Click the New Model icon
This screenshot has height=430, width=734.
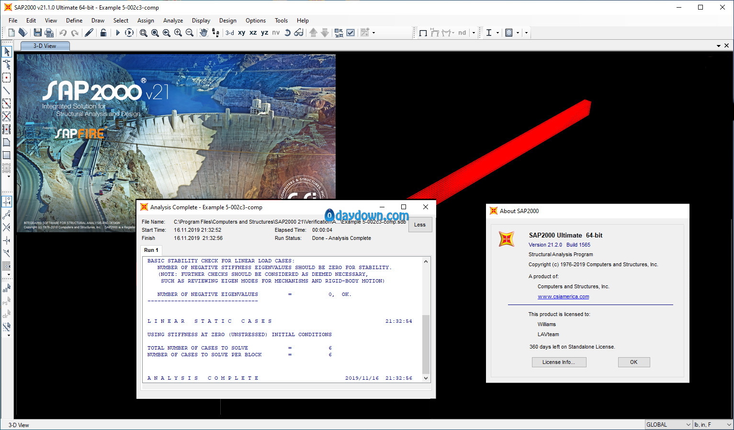[11, 33]
